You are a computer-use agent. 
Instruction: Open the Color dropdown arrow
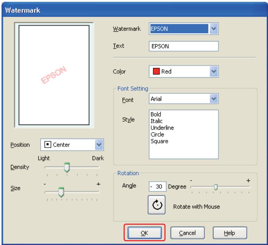(x=214, y=71)
